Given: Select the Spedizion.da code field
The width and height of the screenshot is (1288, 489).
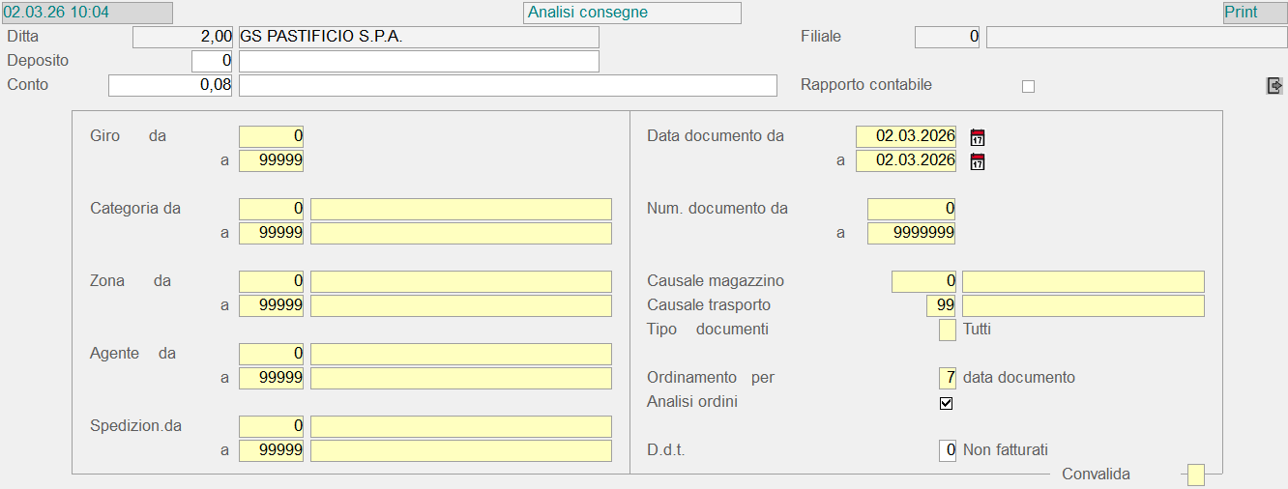Looking at the screenshot, I should point(271,426).
